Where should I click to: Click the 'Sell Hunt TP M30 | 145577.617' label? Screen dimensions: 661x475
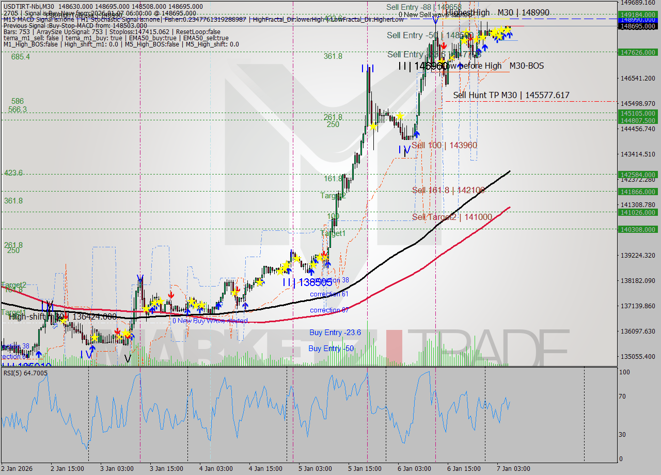[x=510, y=96]
